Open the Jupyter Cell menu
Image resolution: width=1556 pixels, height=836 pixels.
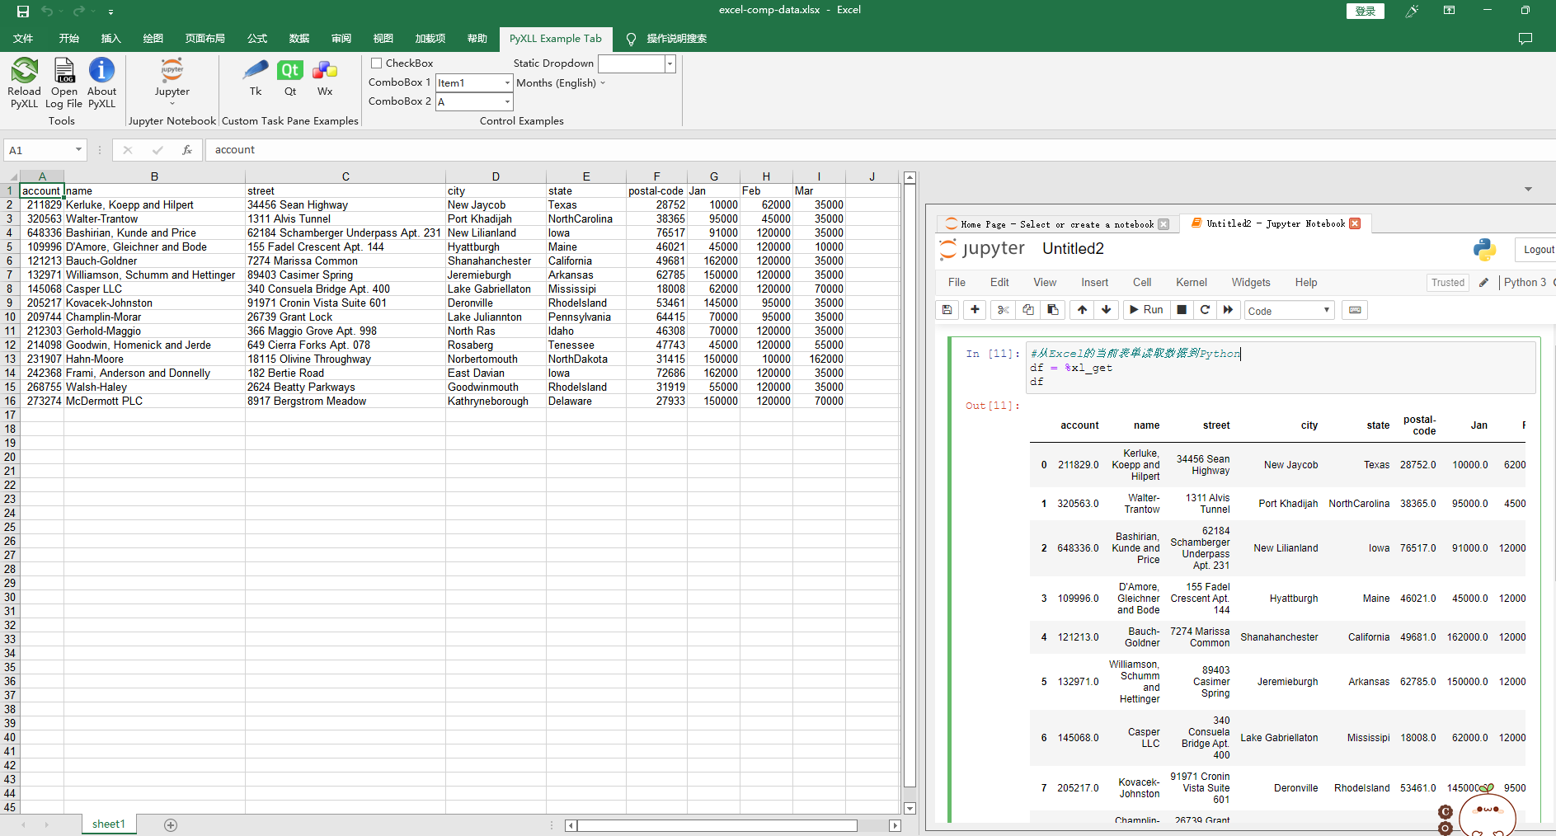[x=1142, y=283]
